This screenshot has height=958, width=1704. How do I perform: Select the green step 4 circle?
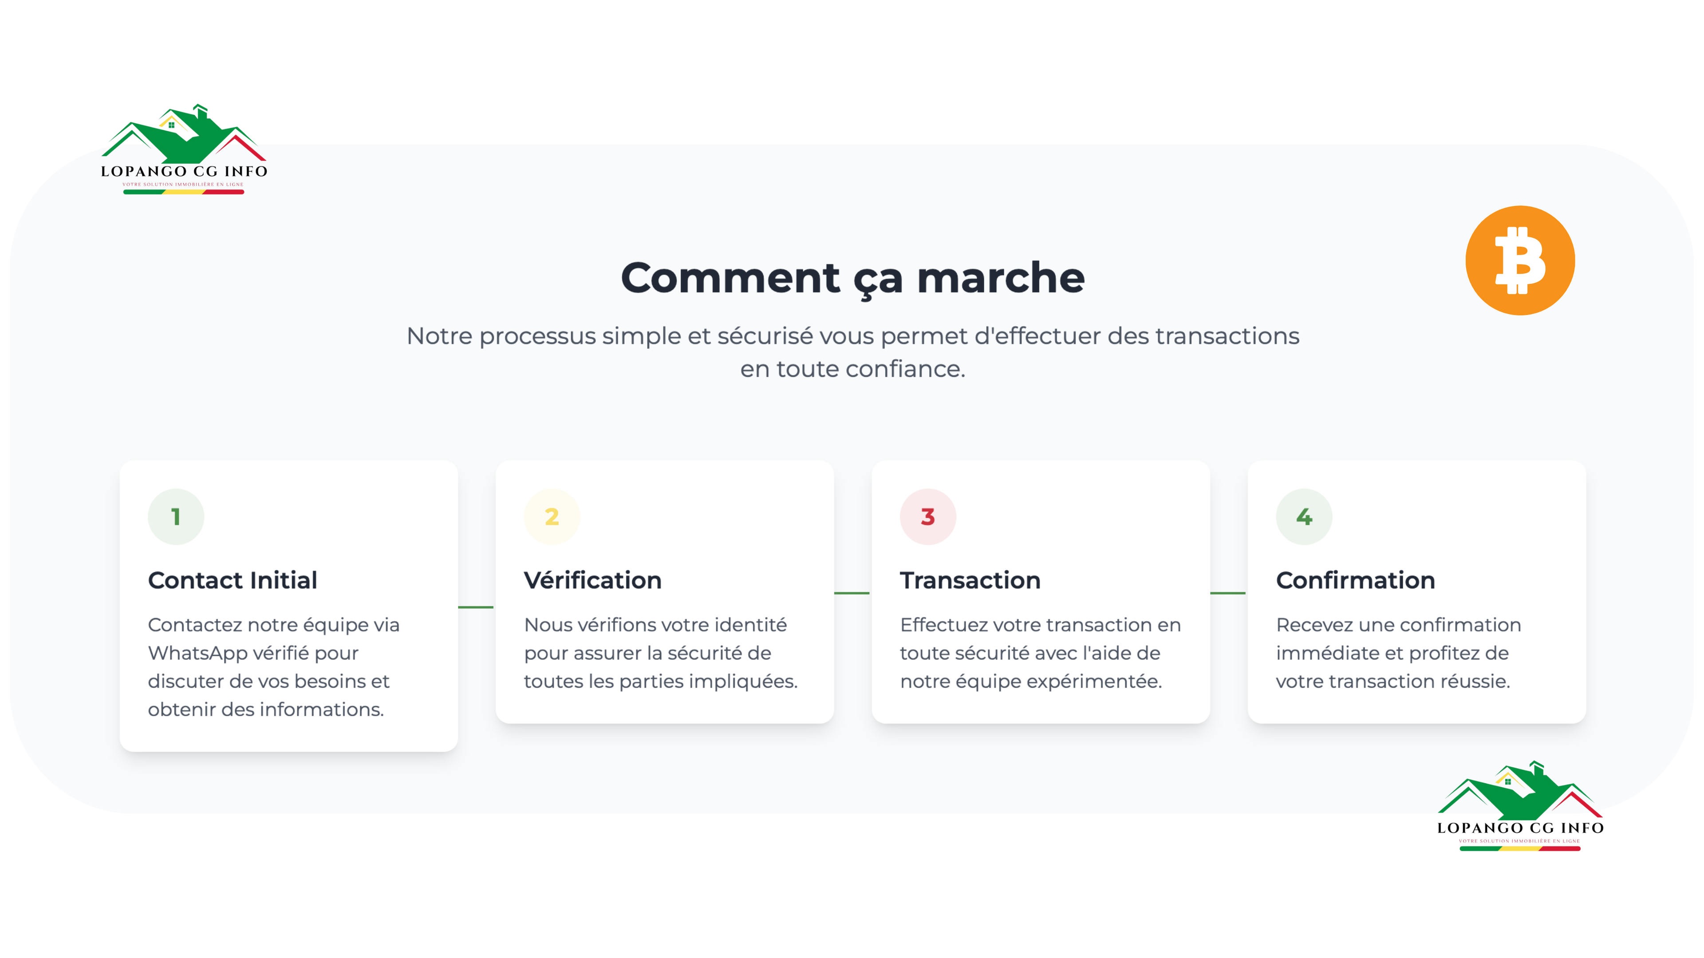1304,516
